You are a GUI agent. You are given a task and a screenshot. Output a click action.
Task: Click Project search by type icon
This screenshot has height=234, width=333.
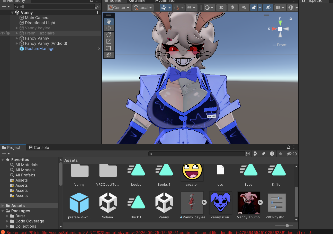click(x=255, y=154)
